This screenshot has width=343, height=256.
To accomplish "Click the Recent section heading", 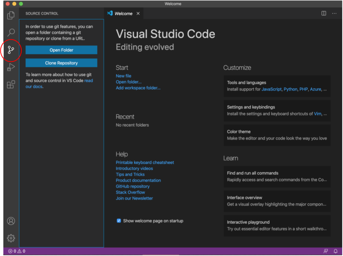I will 125,117.
